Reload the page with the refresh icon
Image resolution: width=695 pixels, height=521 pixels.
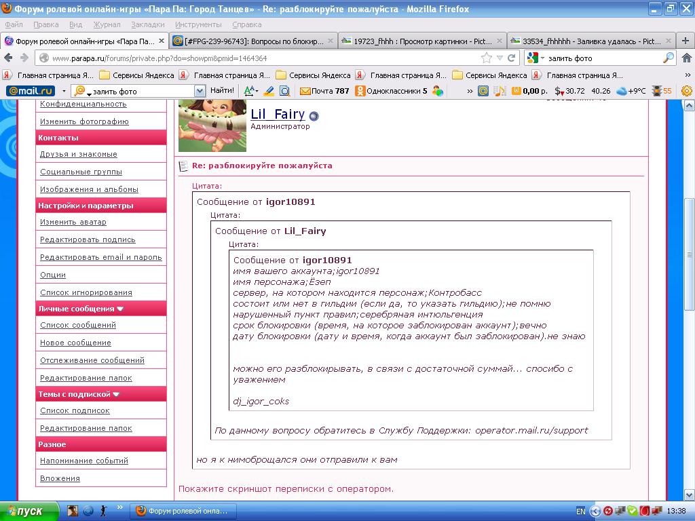click(512, 58)
